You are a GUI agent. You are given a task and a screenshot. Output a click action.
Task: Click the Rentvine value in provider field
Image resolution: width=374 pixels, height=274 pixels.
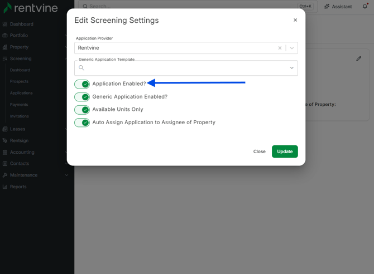[89, 48]
